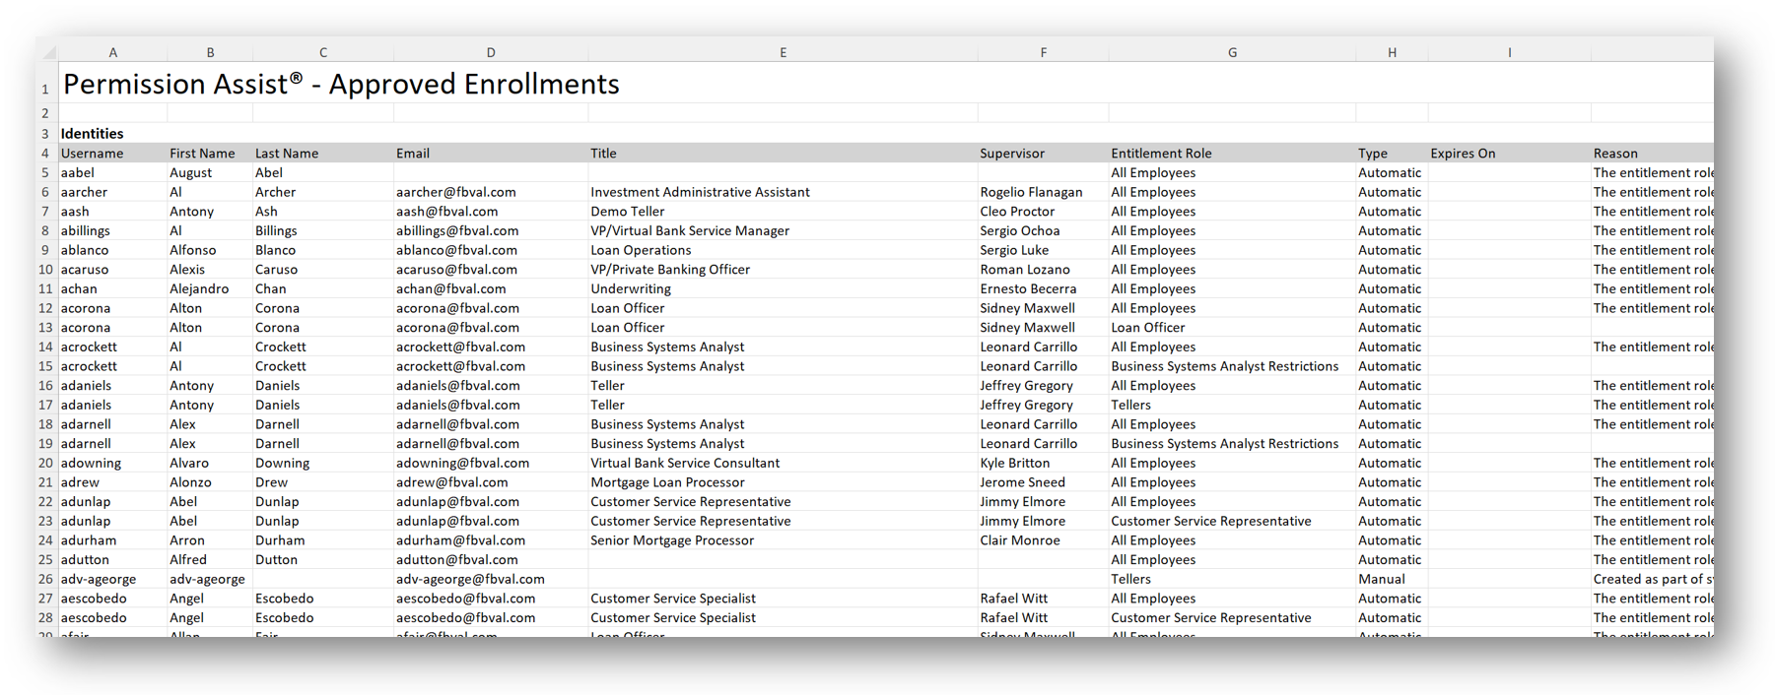Viewport: 1775px width, 695px height.
Task: Click the Permission Assist title cell
Action: 341,85
